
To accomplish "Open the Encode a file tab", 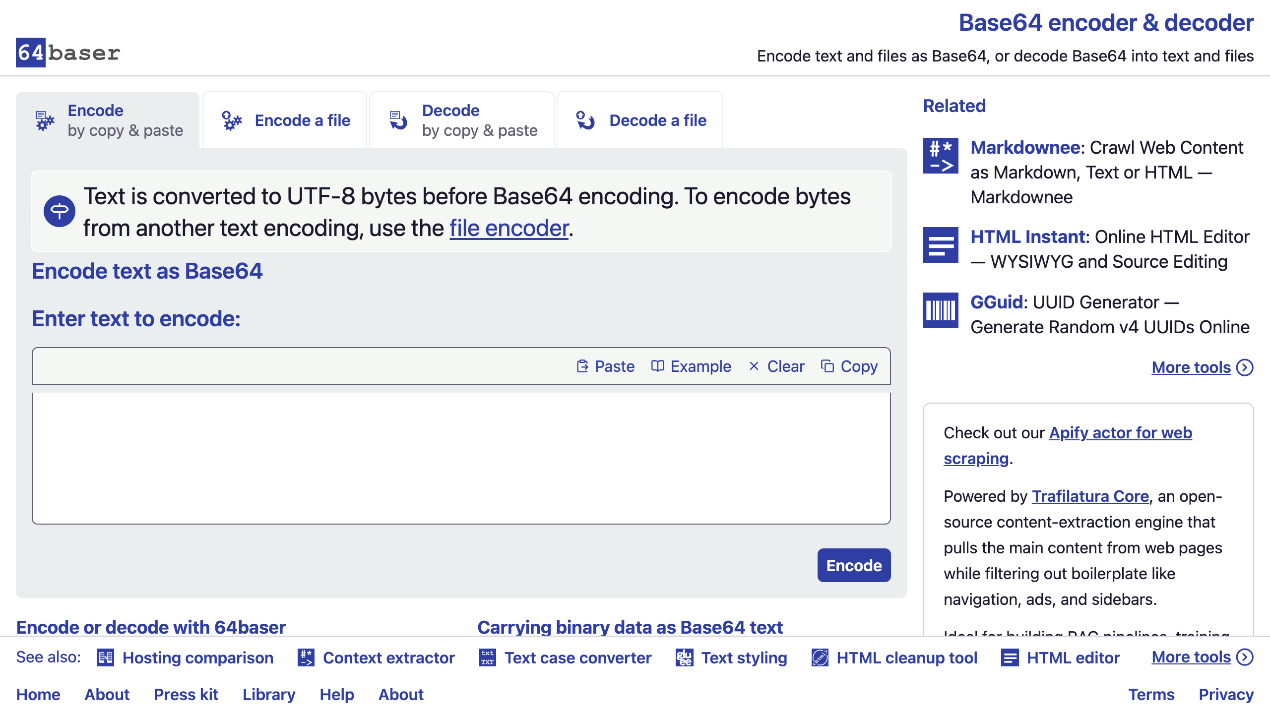I will click(x=285, y=120).
